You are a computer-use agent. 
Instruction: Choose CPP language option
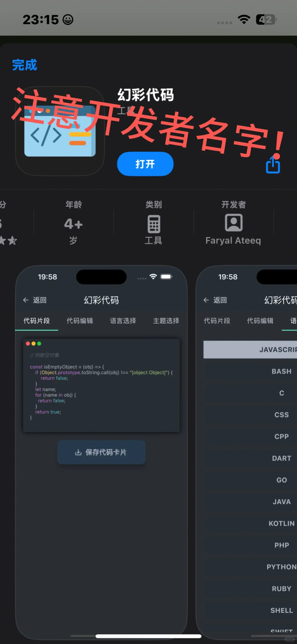pyautogui.click(x=282, y=436)
